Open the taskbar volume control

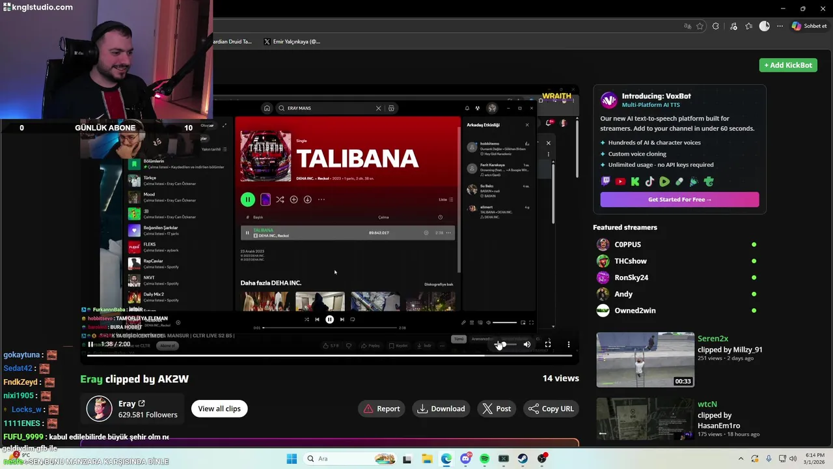pos(794,459)
